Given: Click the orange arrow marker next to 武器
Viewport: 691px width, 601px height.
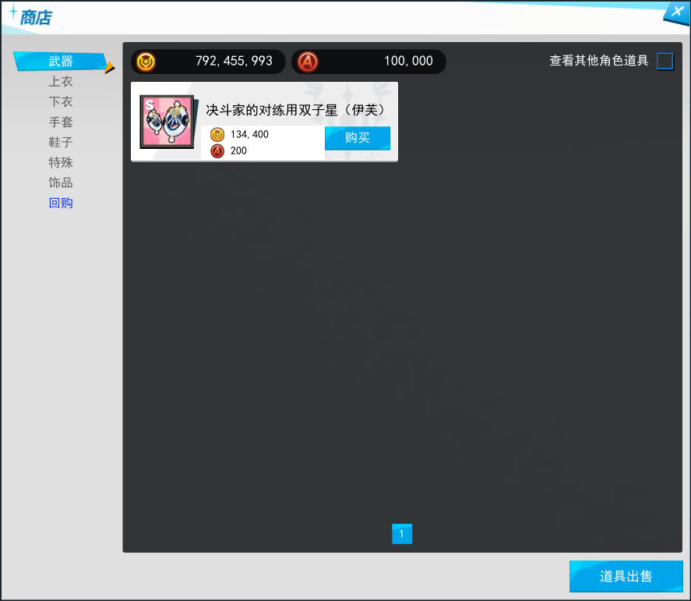Looking at the screenshot, I should tap(110, 69).
